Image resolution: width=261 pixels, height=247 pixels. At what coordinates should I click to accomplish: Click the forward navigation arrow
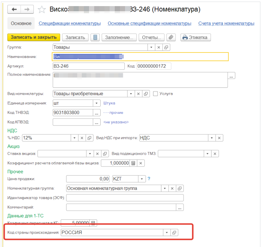click(27, 9)
